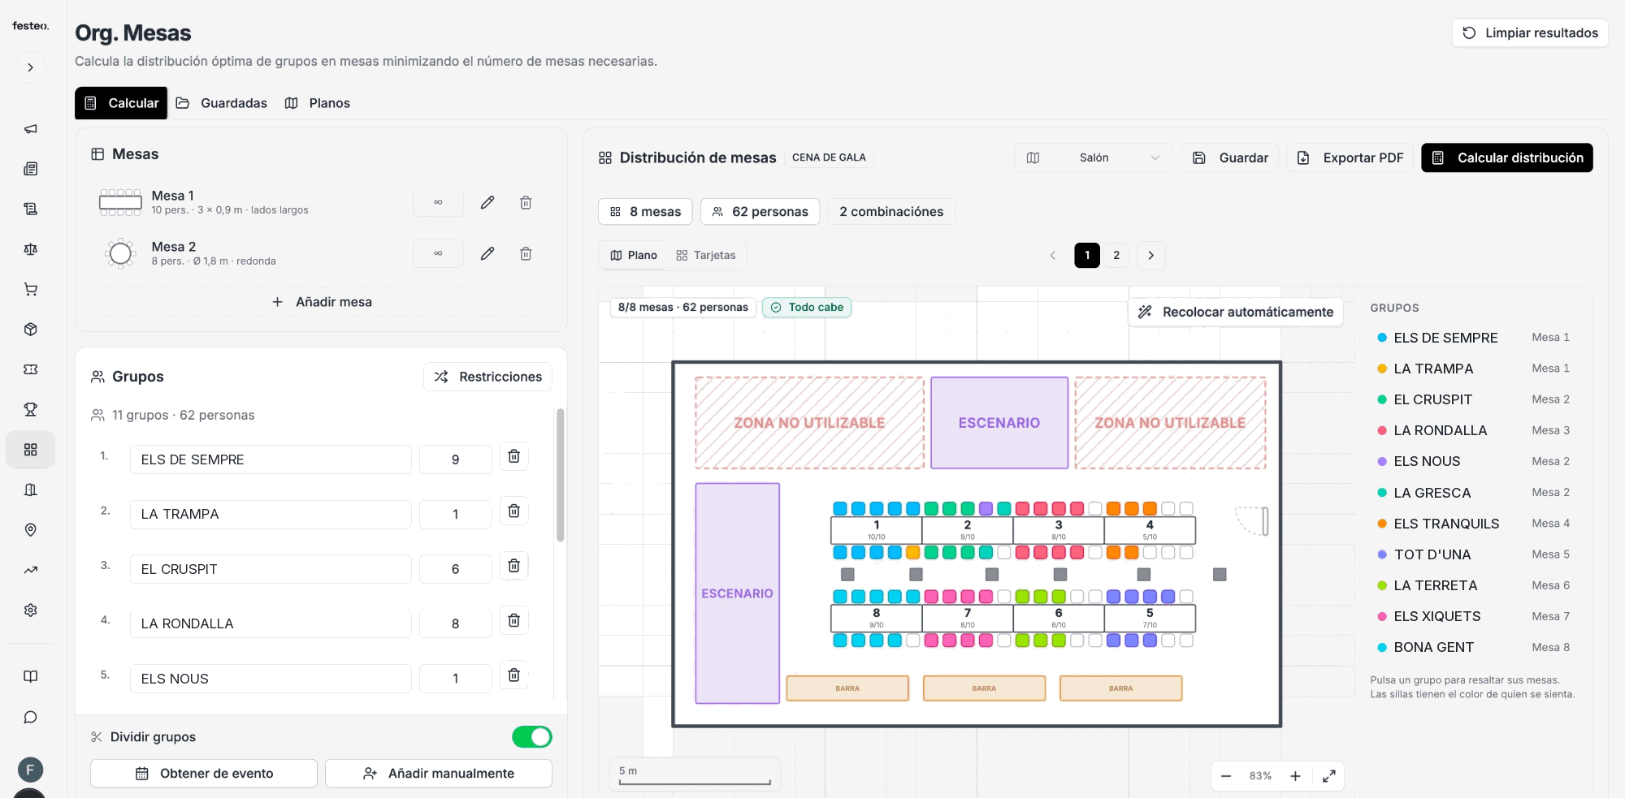Open the Salón plan dropdown
Viewport: 1625px width, 798px height.
click(x=1093, y=157)
